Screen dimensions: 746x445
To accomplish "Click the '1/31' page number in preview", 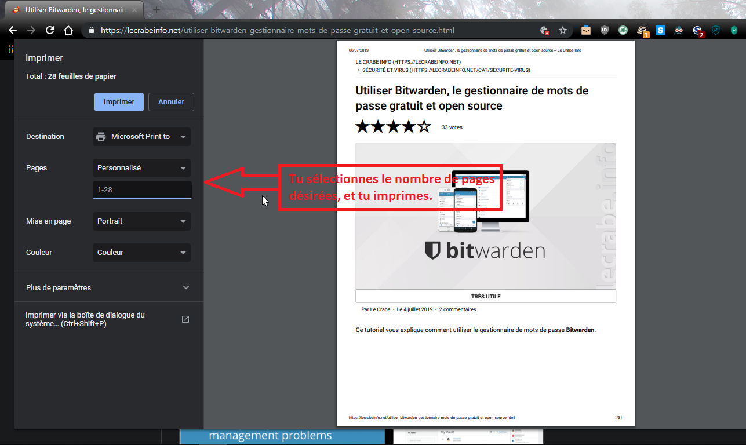I will point(618,417).
